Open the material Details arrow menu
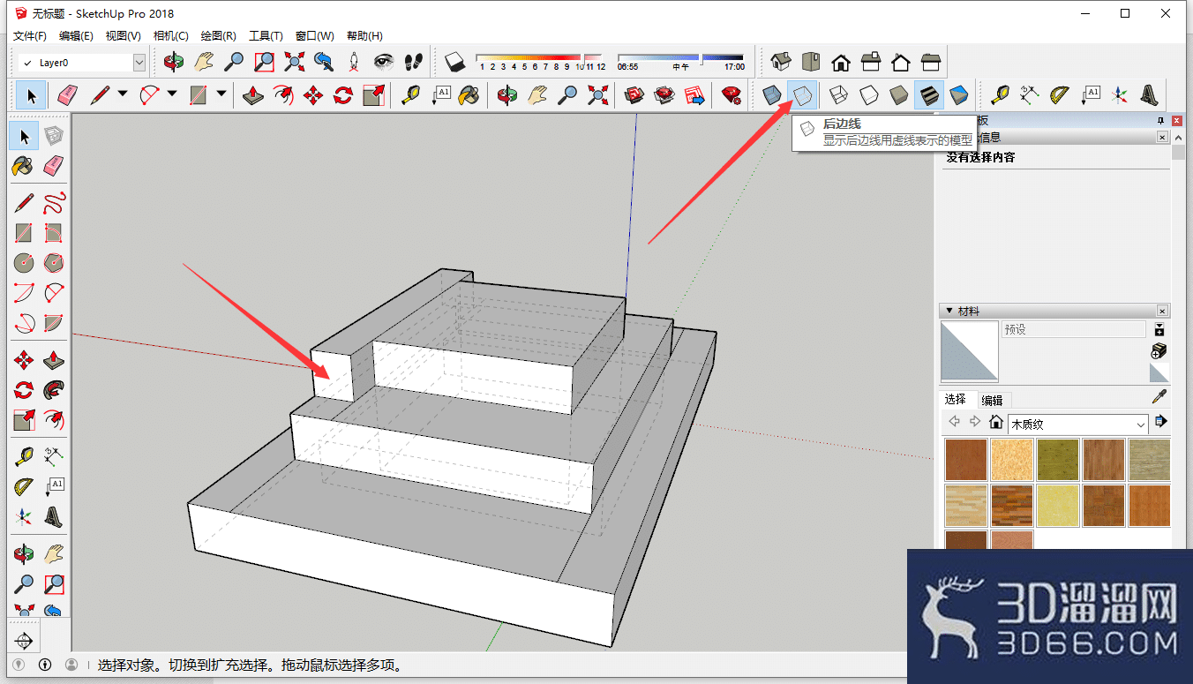Image resolution: width=1193 pixels, height=684 pixels. tap(1160, 422)
